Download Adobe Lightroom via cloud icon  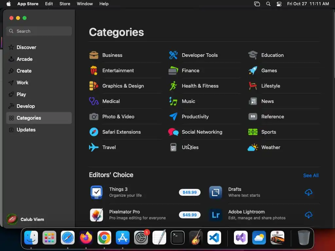(x=309, y=215)
